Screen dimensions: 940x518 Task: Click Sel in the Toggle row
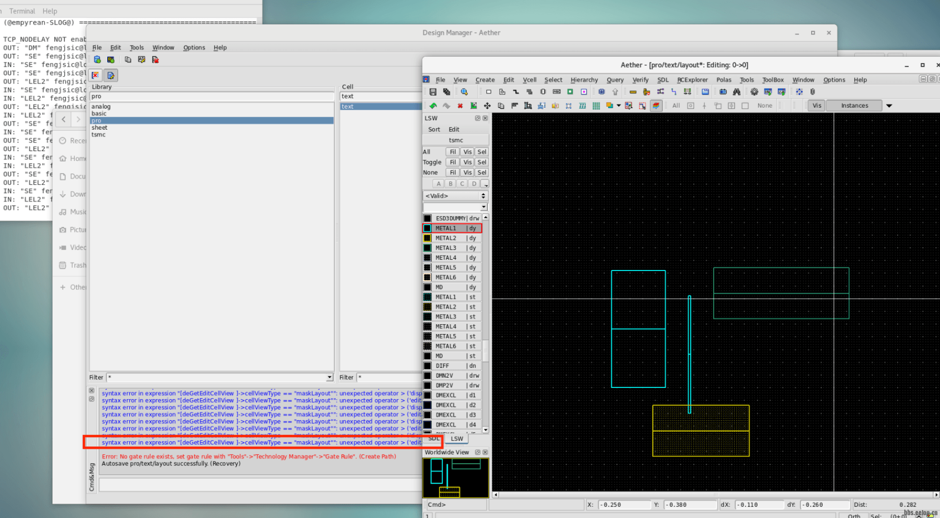pyautogui.click(x=482, y=162)
